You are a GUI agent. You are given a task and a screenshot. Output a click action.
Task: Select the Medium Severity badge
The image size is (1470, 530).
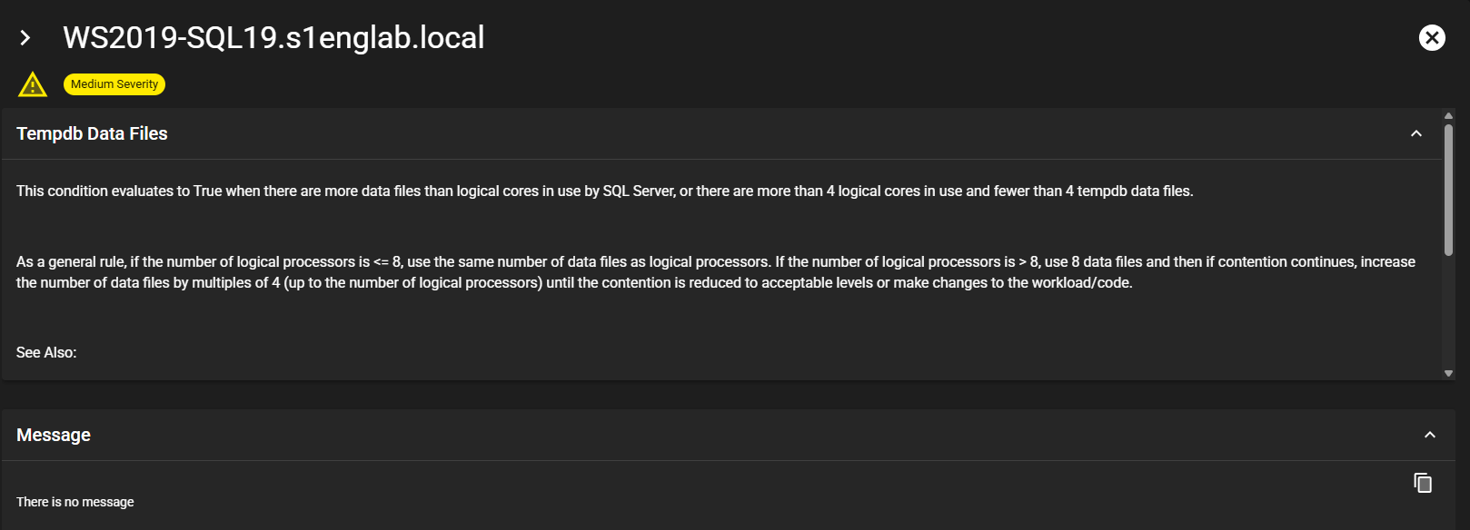[x=114, y=84]
